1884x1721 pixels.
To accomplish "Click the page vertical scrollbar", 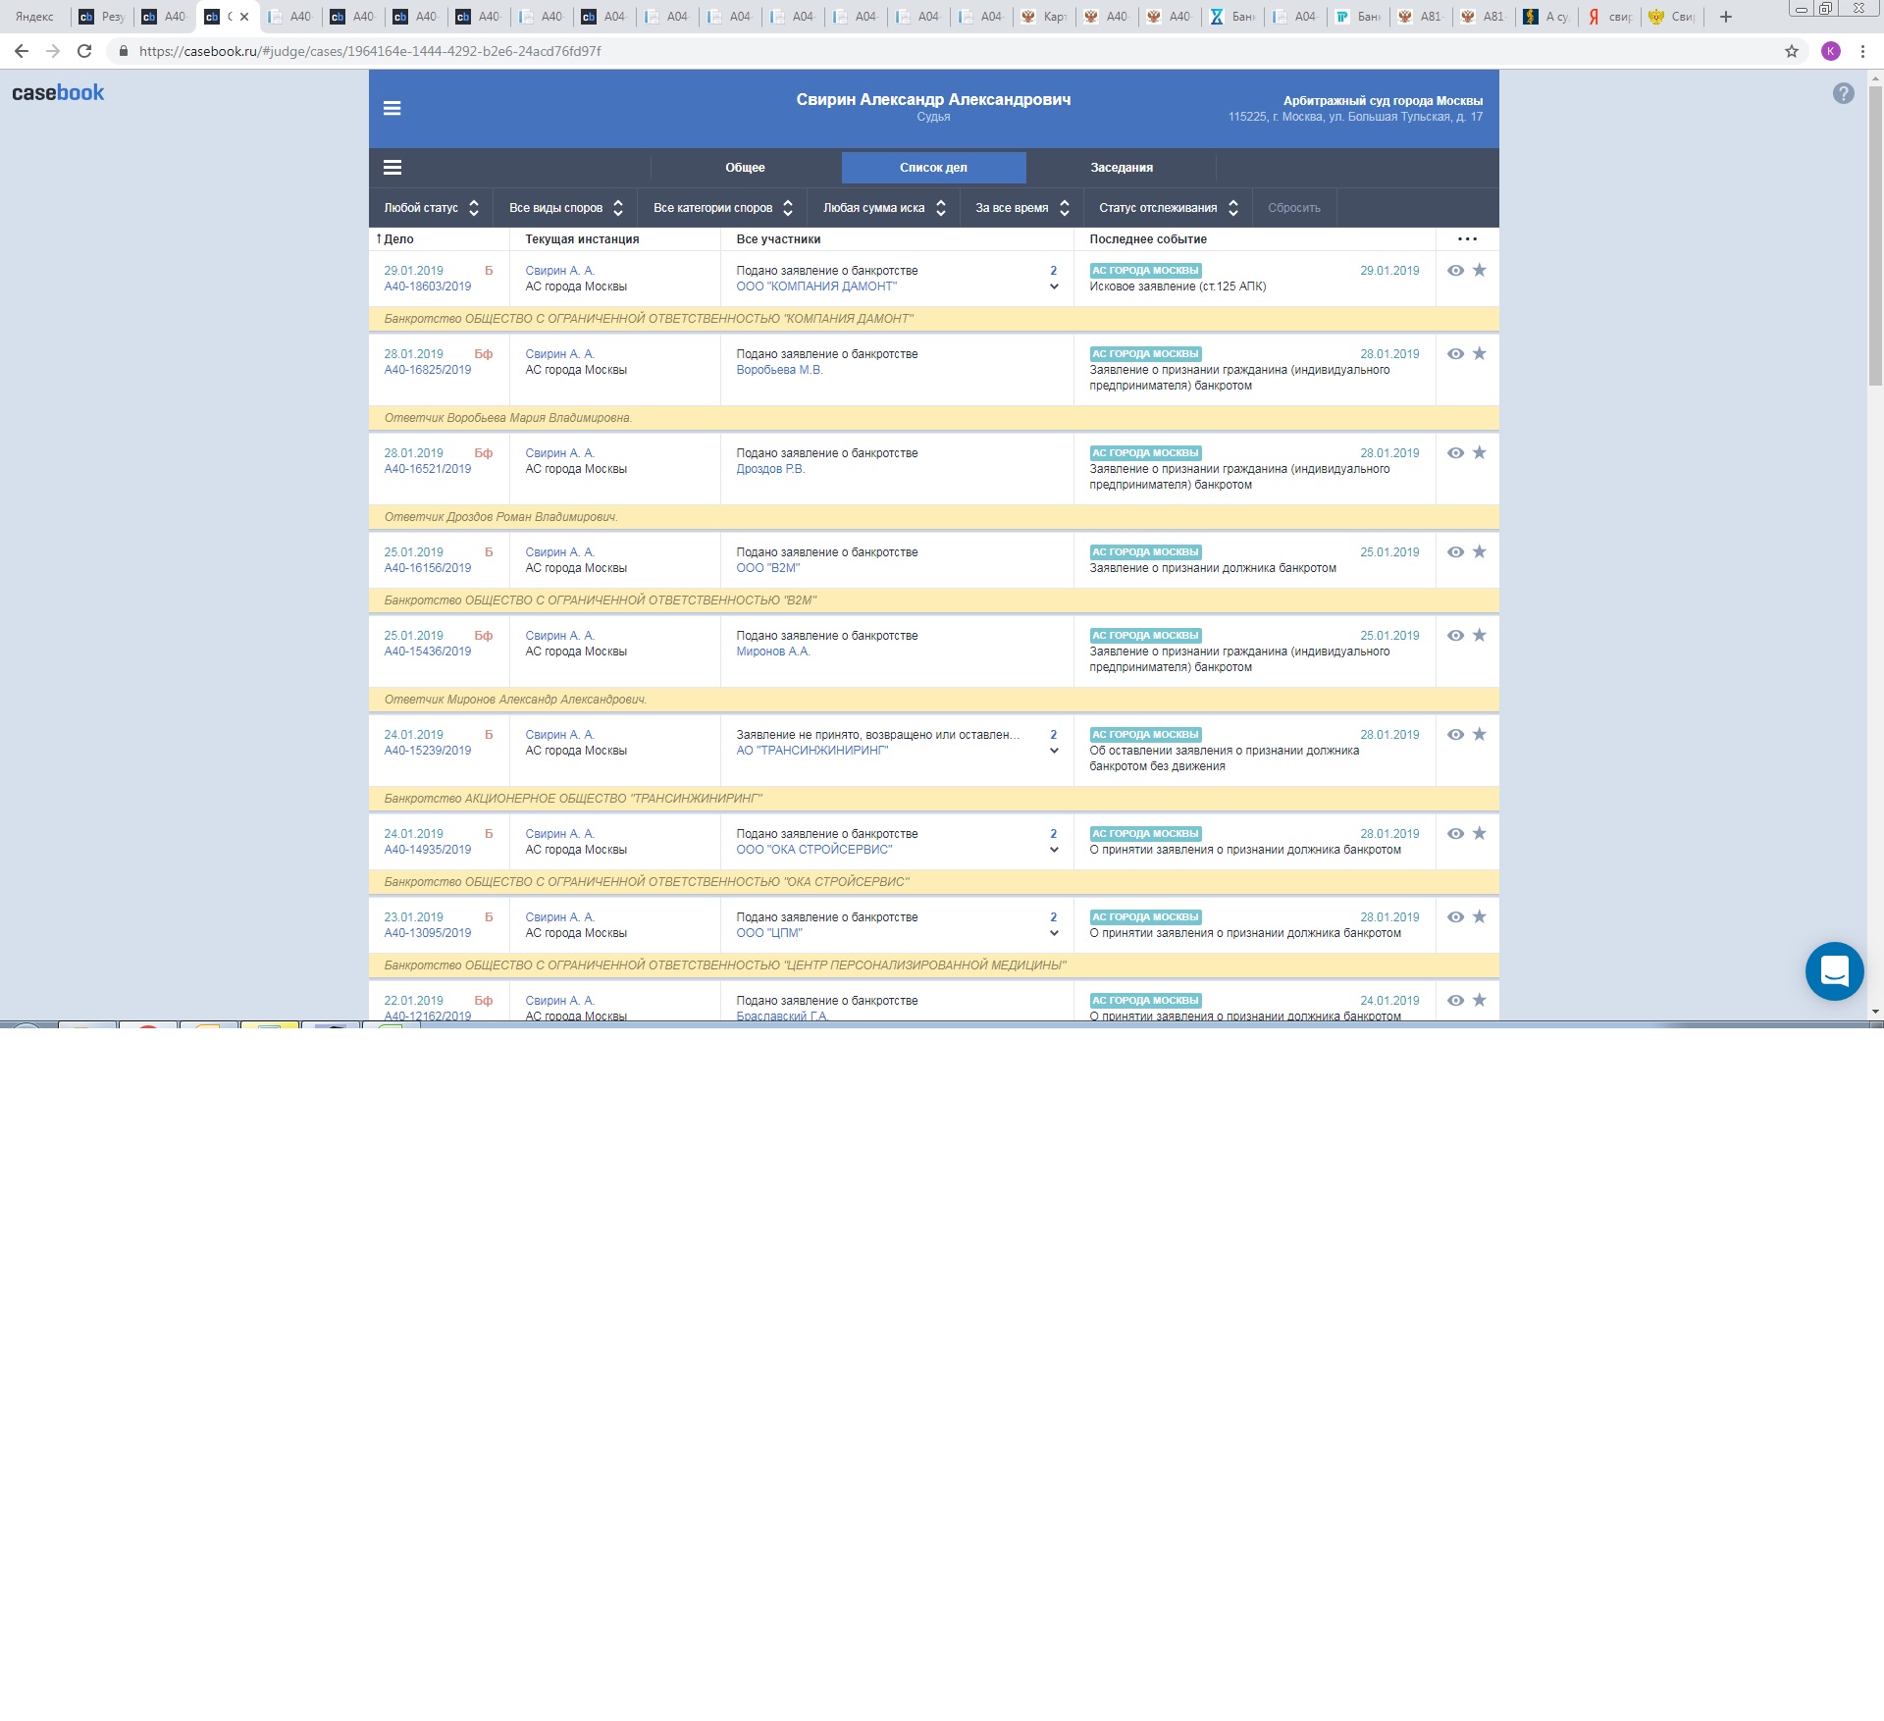I will click(x=1874, y=235).
